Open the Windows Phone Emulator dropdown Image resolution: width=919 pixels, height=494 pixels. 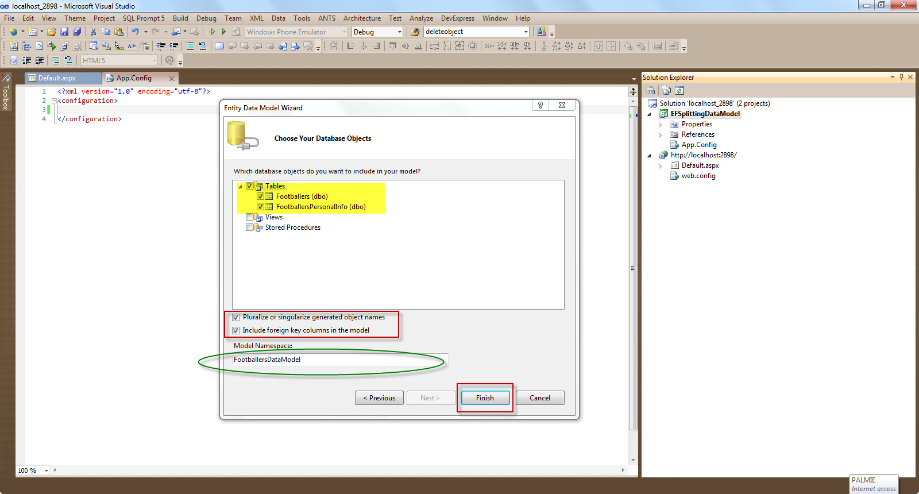pyautogui.click(x=345, y=32)
